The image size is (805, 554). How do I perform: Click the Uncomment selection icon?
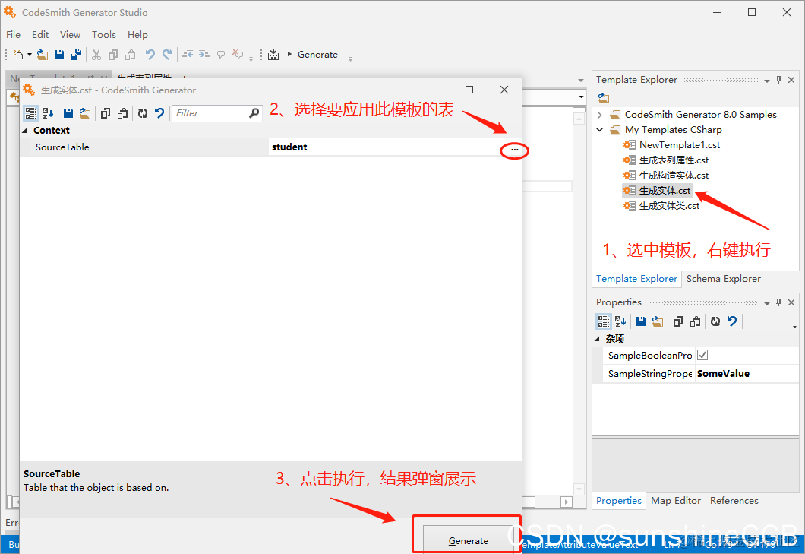(238, 55)
